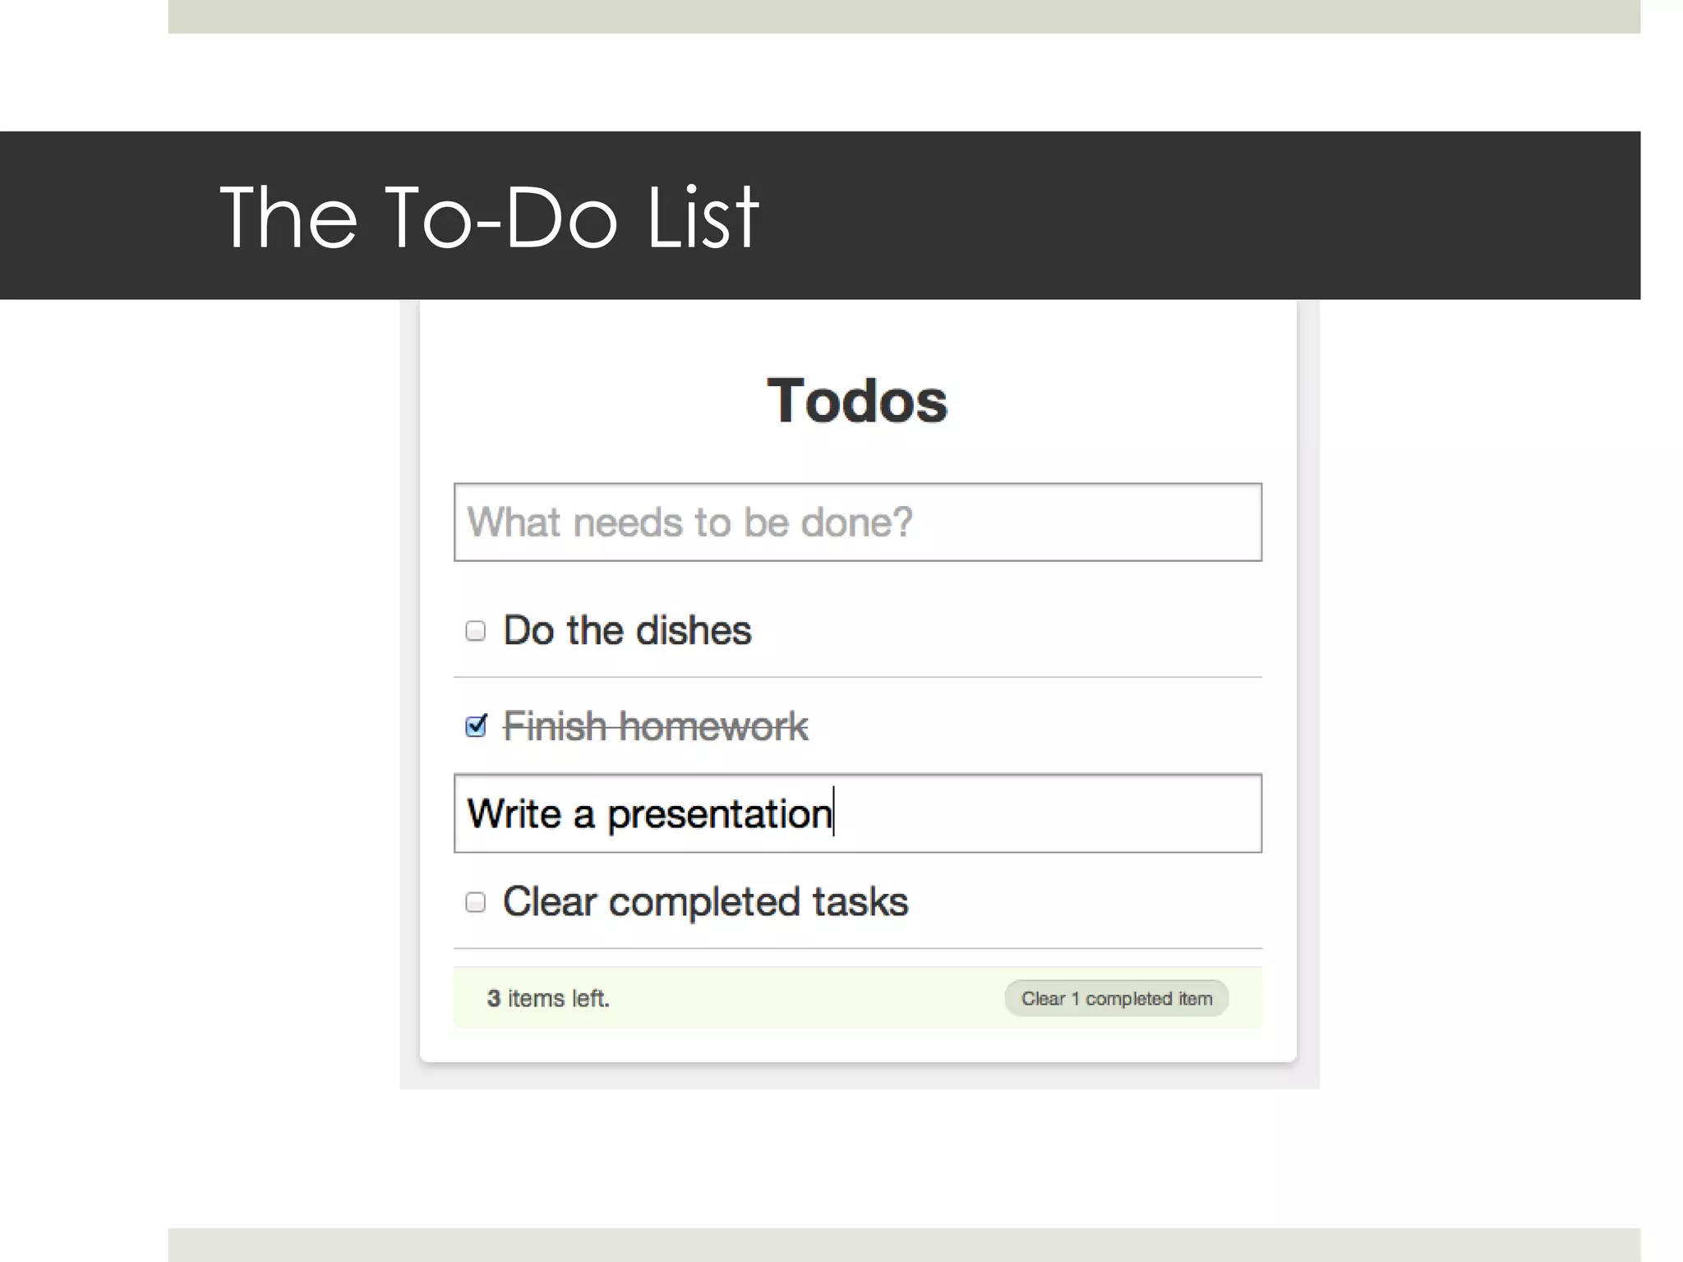Uncheck the 'Finish homework' checkbox
Screen dimensions: 1683x1262
[x=476, y=726]
